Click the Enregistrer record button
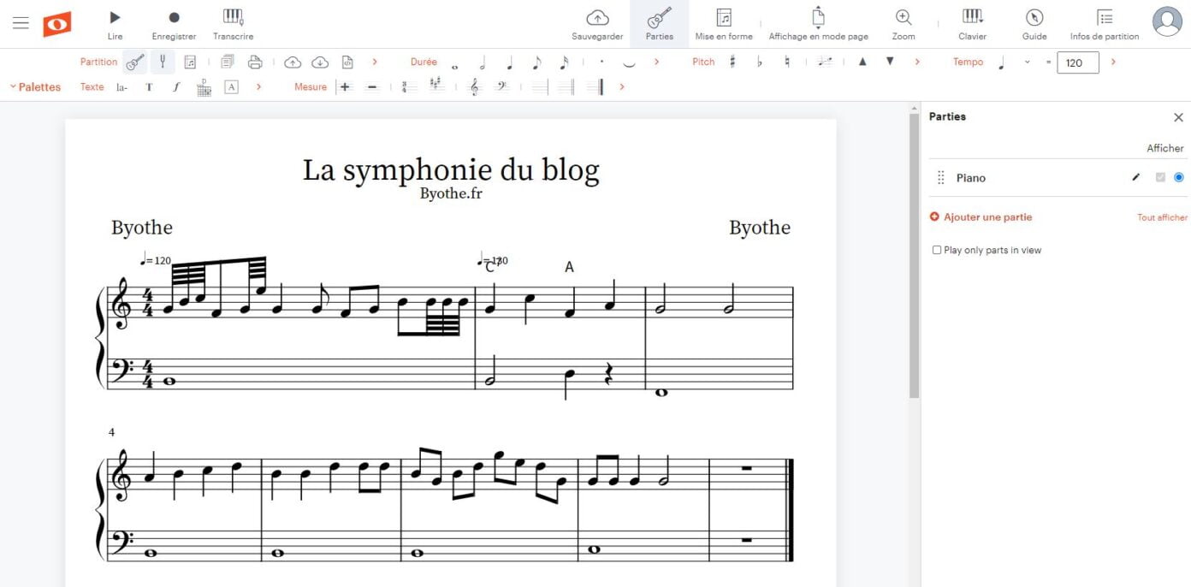The height and width of the screenshot is (587, 1191). coord(174,23)
